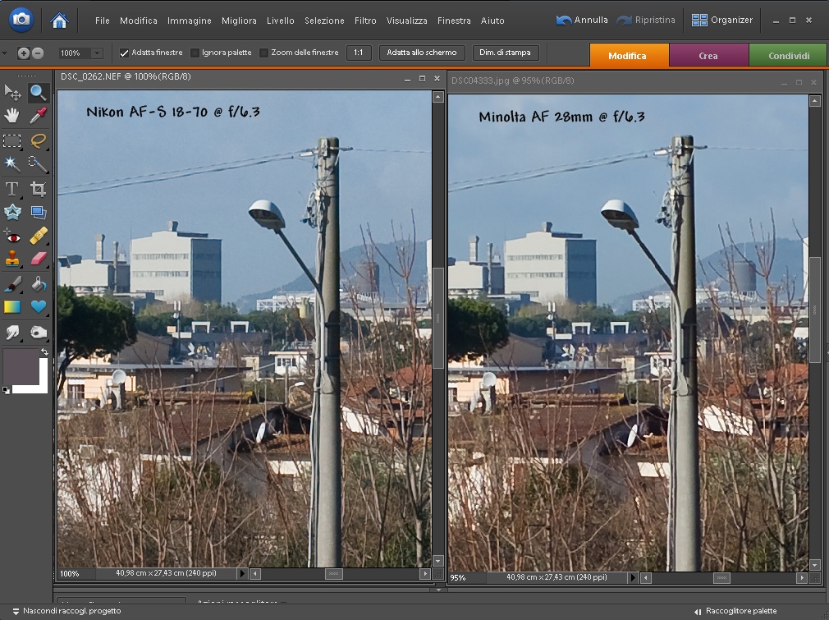Open status info arrow in DSC_0262.NEF window
This screenshot has width=829, height=620.
242,573
